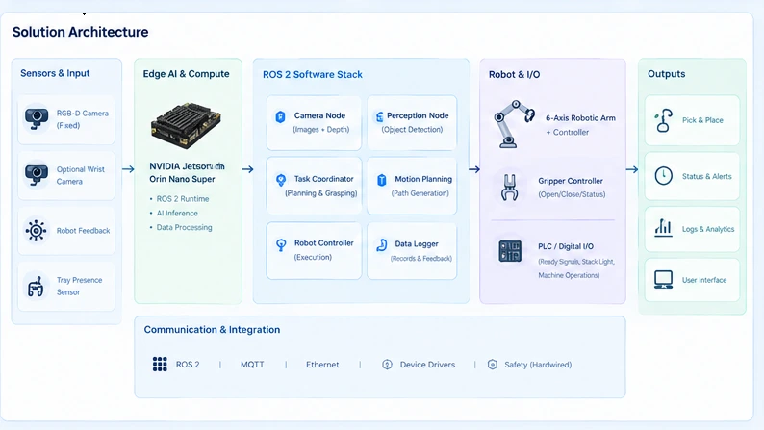Screen dimensions: 764x430
Task: Click the Logs & Analytics label
Action: pos(708,229)
